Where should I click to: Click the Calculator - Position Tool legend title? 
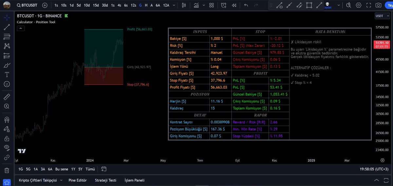(x=36, y=22)
